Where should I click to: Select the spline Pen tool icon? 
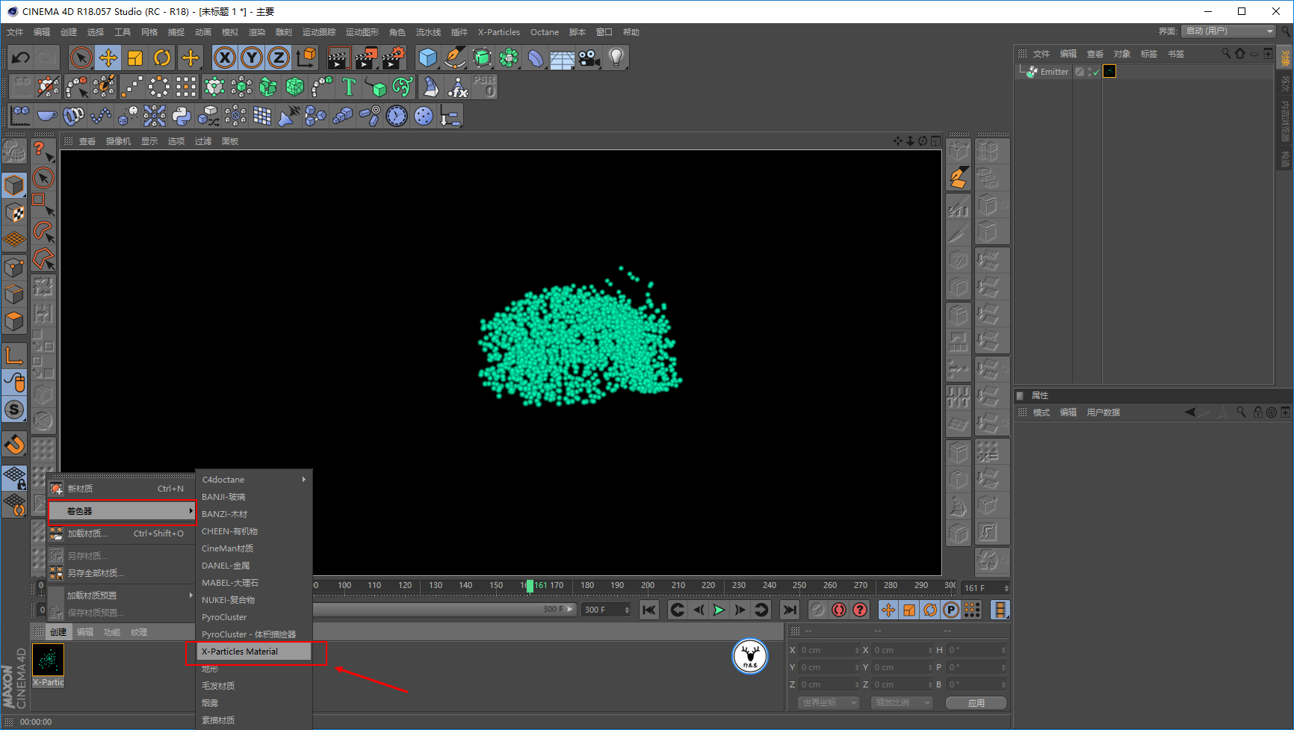coord(455,58)
